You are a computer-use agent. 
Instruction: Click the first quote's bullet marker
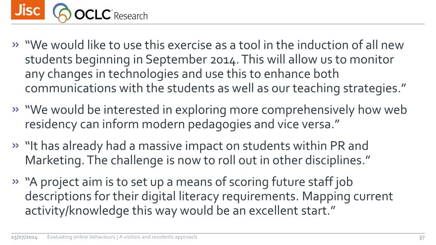pos(15,45)
